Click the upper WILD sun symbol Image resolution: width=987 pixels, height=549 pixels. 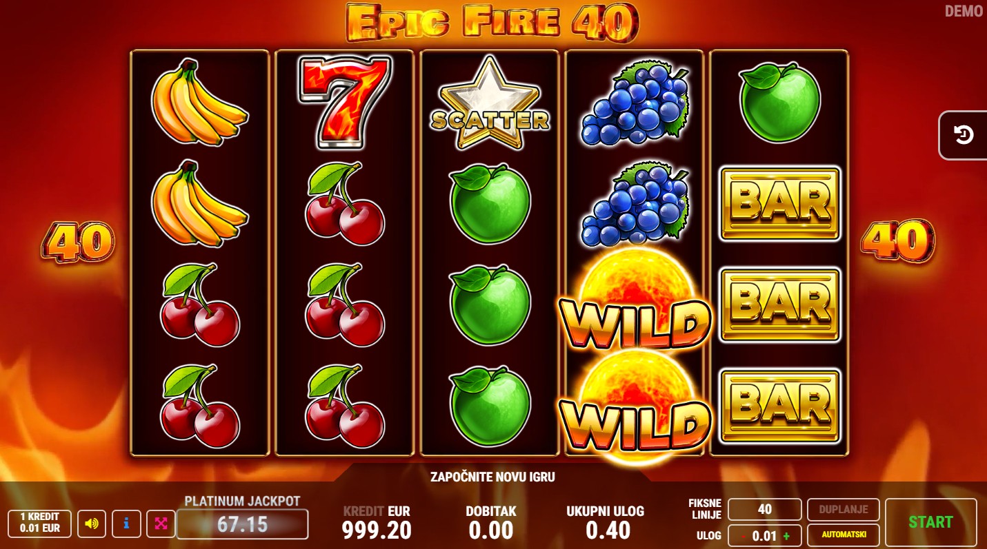(635, 300)
